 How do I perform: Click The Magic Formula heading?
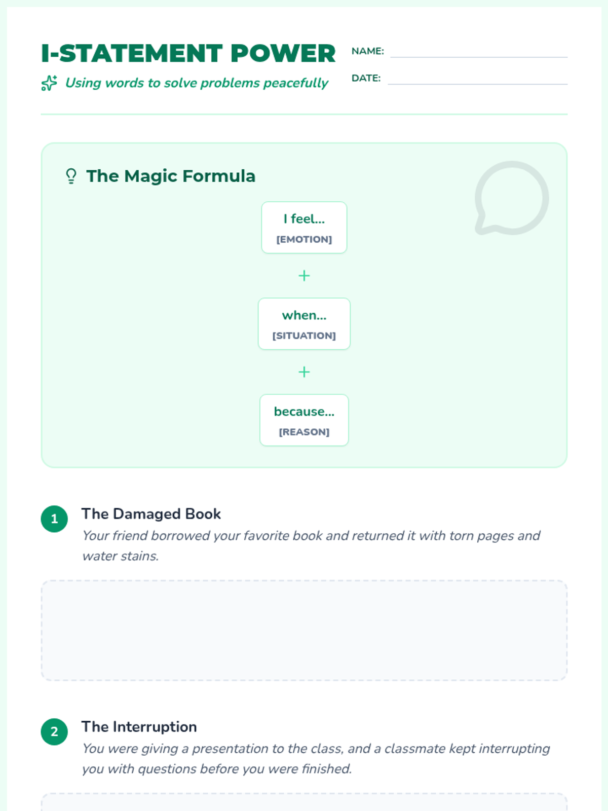click(171, 176)
